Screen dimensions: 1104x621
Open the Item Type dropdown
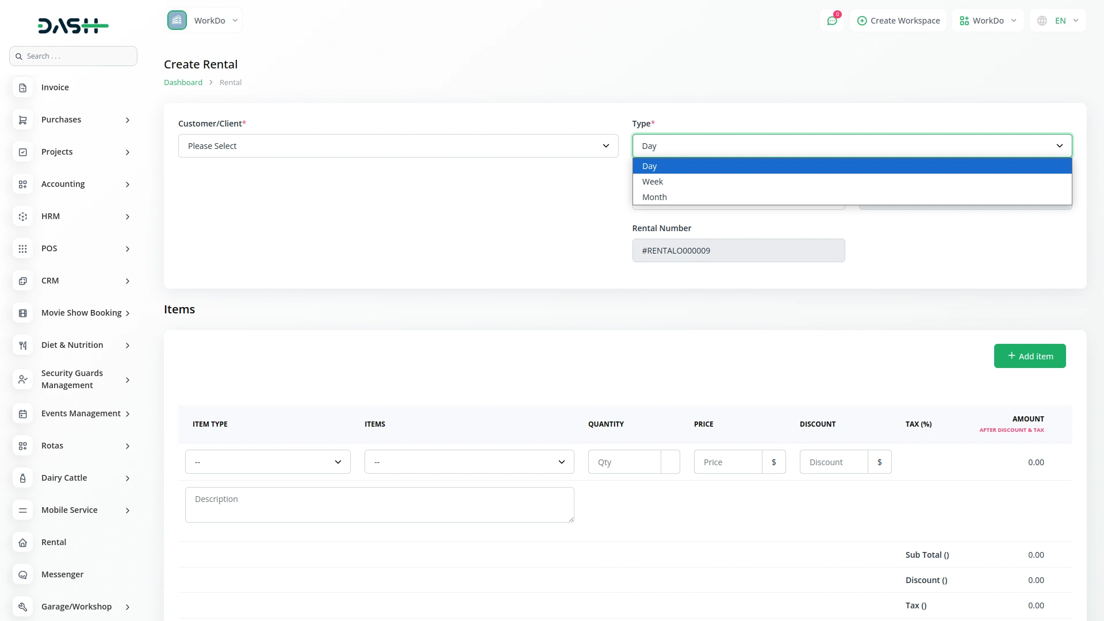[x=267, y=462]
